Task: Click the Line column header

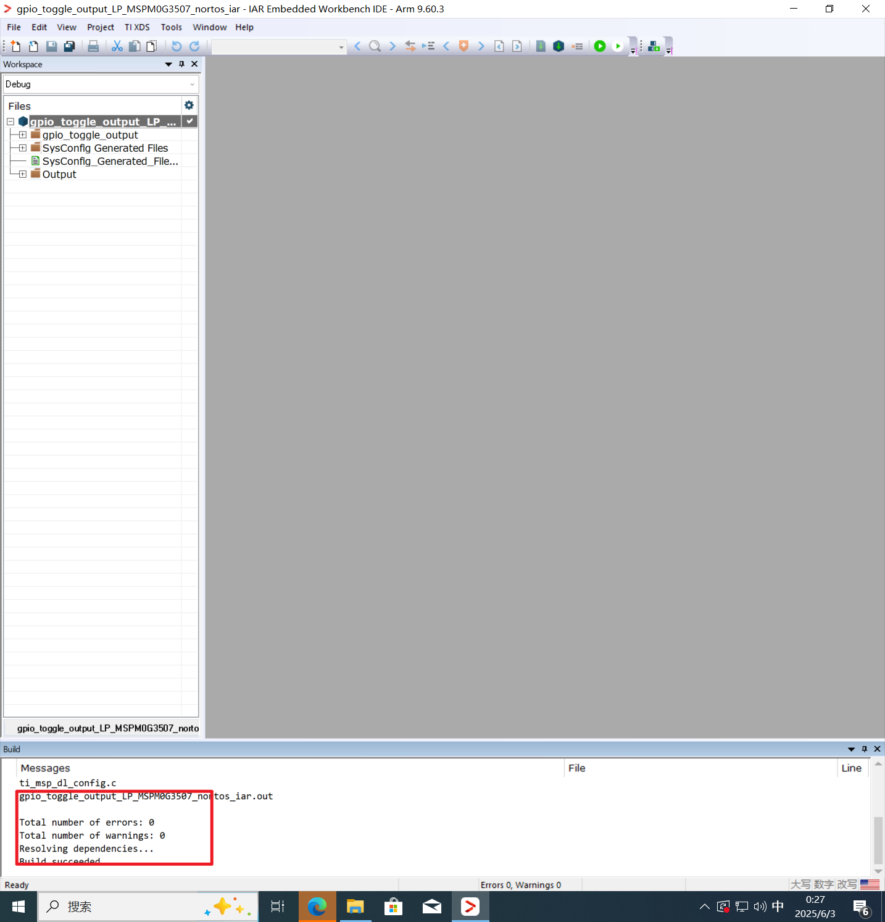Action: click(x=852, y=768)
